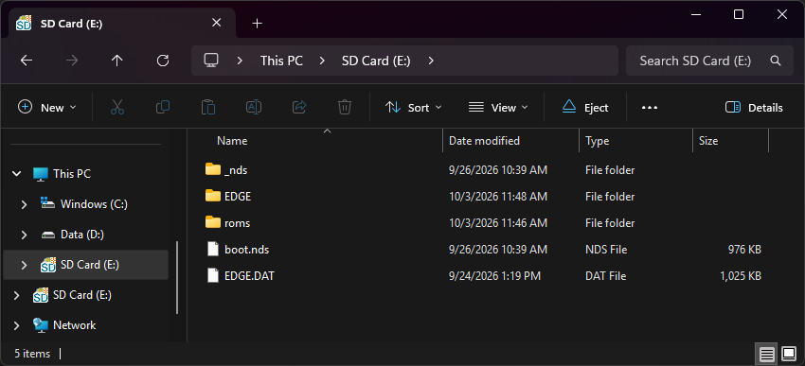805x366 pixels.
Task: Open the New item dropdown
Action: click(46, 107)
